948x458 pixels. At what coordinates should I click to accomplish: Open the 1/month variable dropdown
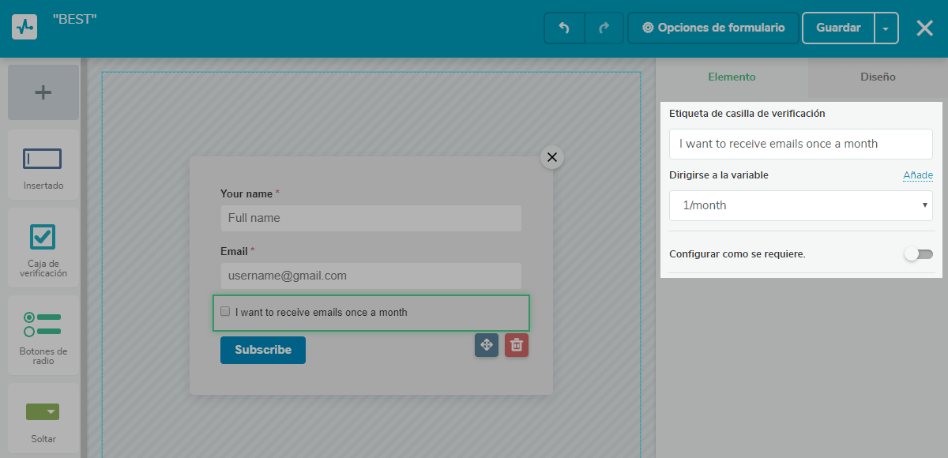tap(800, 205)
